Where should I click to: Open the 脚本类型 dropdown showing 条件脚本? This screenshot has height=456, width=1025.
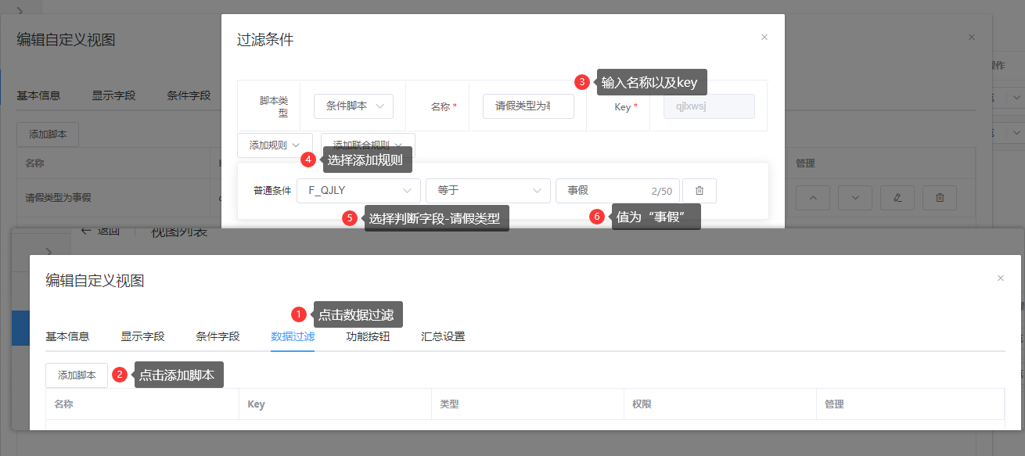point(354,106)
